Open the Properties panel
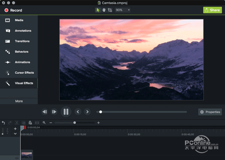The image size is (225, 160). (210, 112)
